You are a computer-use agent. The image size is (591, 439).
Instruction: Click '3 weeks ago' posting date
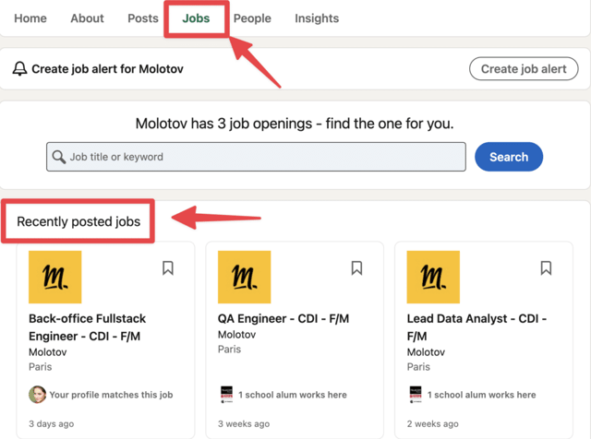click(x=244, y=423)
